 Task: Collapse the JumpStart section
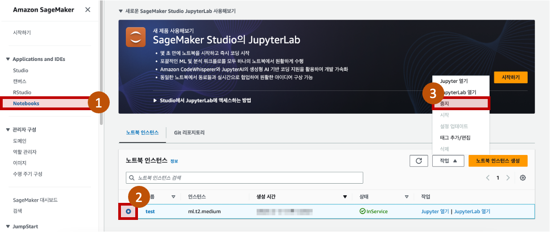[x=8, y=227]
